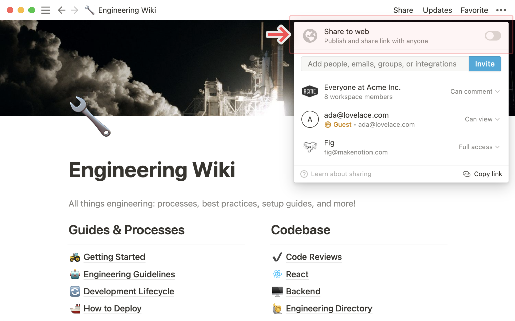Viewport: 515px width, 321px height.
Task: Click the forward navigation arrow
Action: pyautogui.click(x=74, y=10)
